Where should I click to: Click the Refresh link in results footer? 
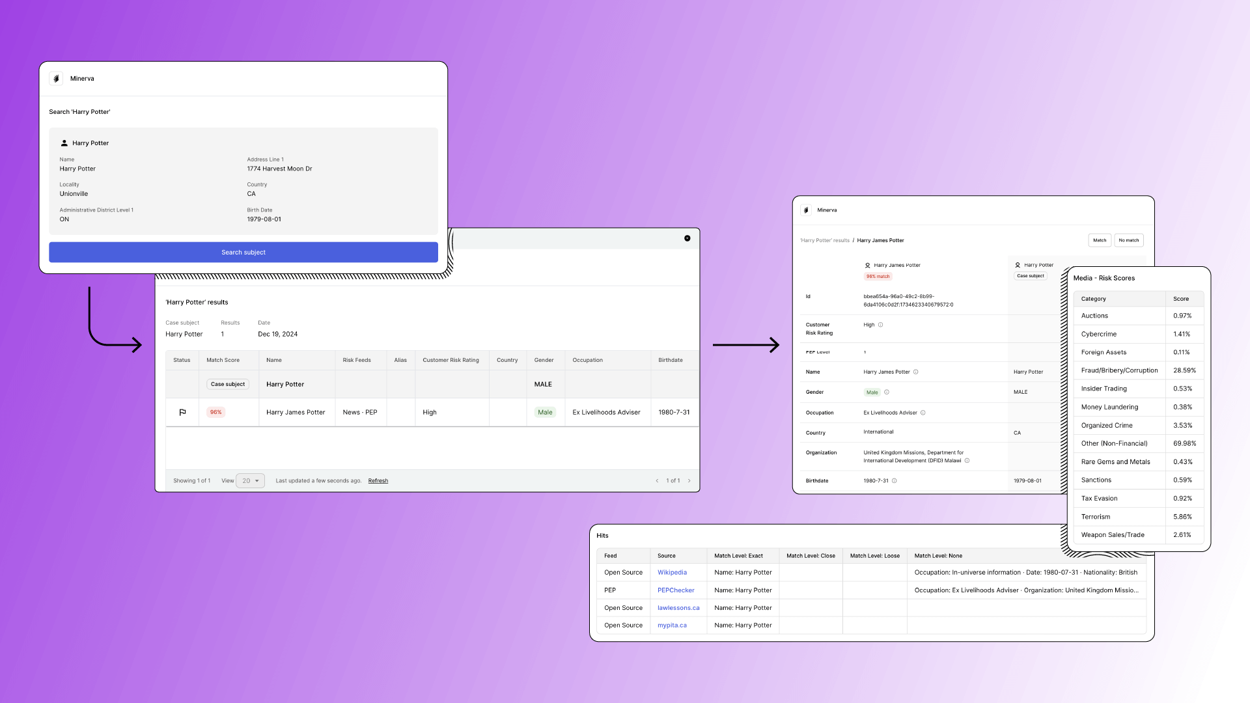click(x=378, y=481)
